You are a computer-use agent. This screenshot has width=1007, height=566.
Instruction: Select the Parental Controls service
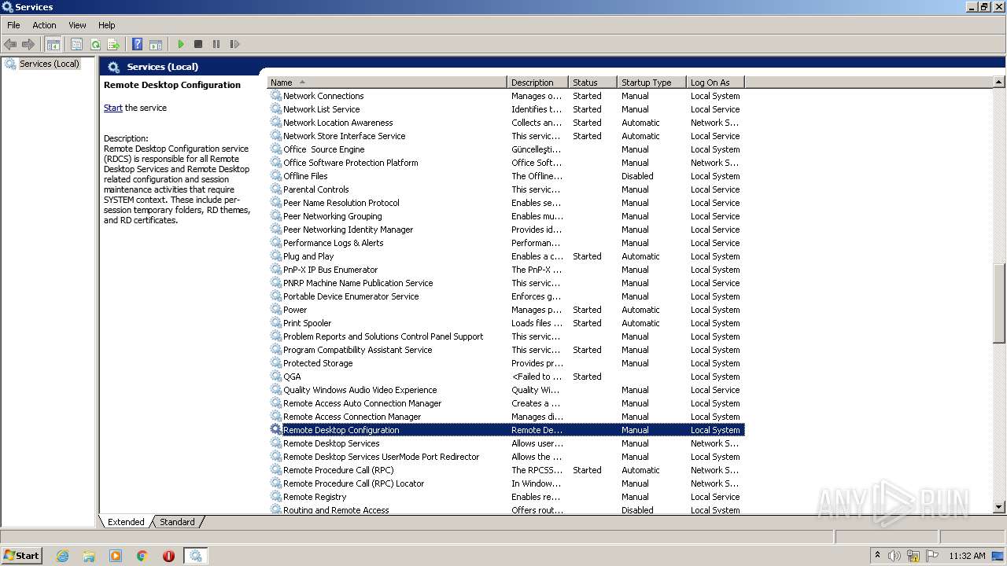pos(506,189)
